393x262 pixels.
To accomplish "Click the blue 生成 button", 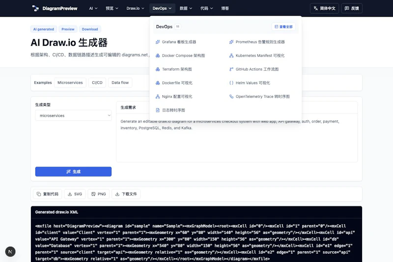I will click(x=73, y=172).
